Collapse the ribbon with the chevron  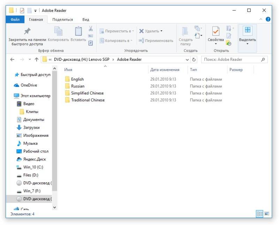click(x=261, y=19)
